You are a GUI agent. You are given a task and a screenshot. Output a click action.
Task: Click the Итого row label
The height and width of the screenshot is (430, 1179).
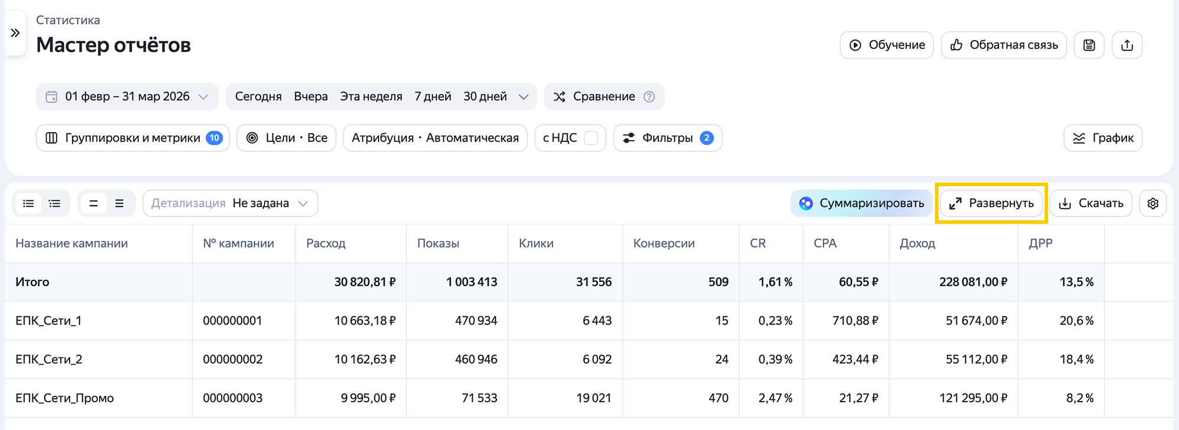[32, 282]
